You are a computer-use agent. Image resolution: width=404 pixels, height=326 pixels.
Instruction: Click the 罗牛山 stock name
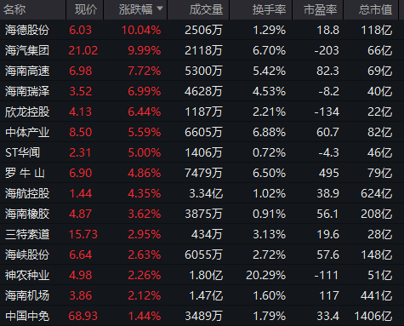click(25, 173)
